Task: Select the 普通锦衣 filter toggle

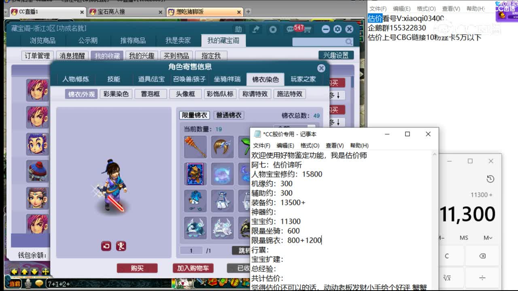Action: (x=229, y=115)
